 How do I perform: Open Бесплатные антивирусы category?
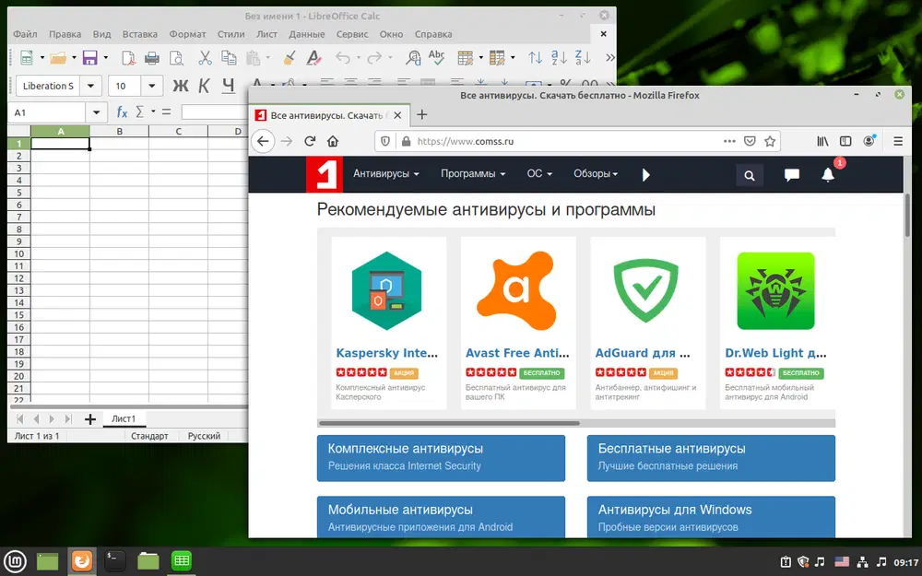point(711,458)
